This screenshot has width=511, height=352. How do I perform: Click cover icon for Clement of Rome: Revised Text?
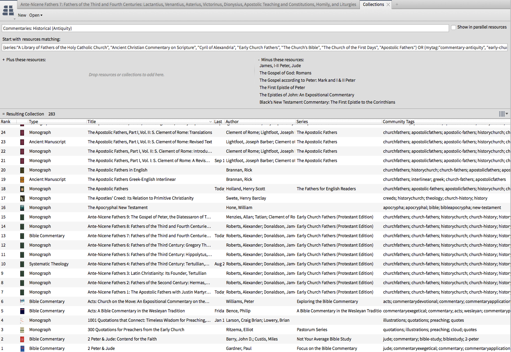pyautogui.click(x=22, y=142)
